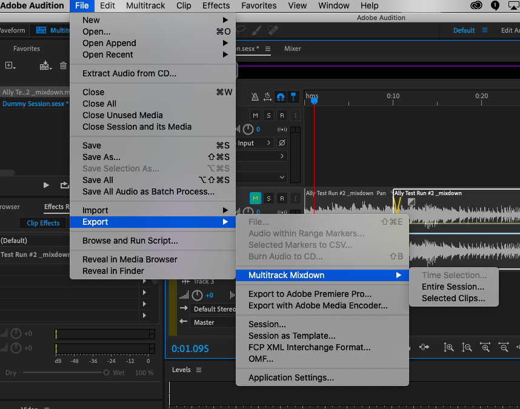Toggle the metronome icon above the tracks

click(x=255, y=96)
